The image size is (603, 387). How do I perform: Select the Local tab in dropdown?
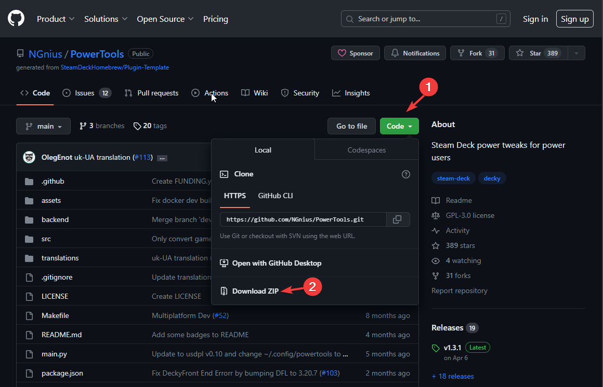coord(263,150)
